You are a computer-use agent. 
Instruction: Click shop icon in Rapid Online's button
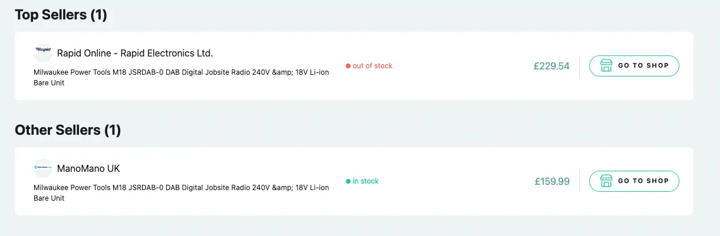point(606,66)
